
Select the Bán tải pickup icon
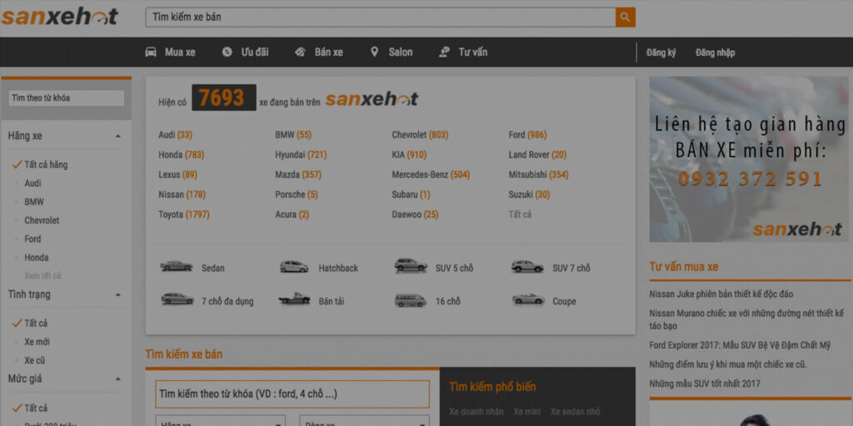(294, 299)
